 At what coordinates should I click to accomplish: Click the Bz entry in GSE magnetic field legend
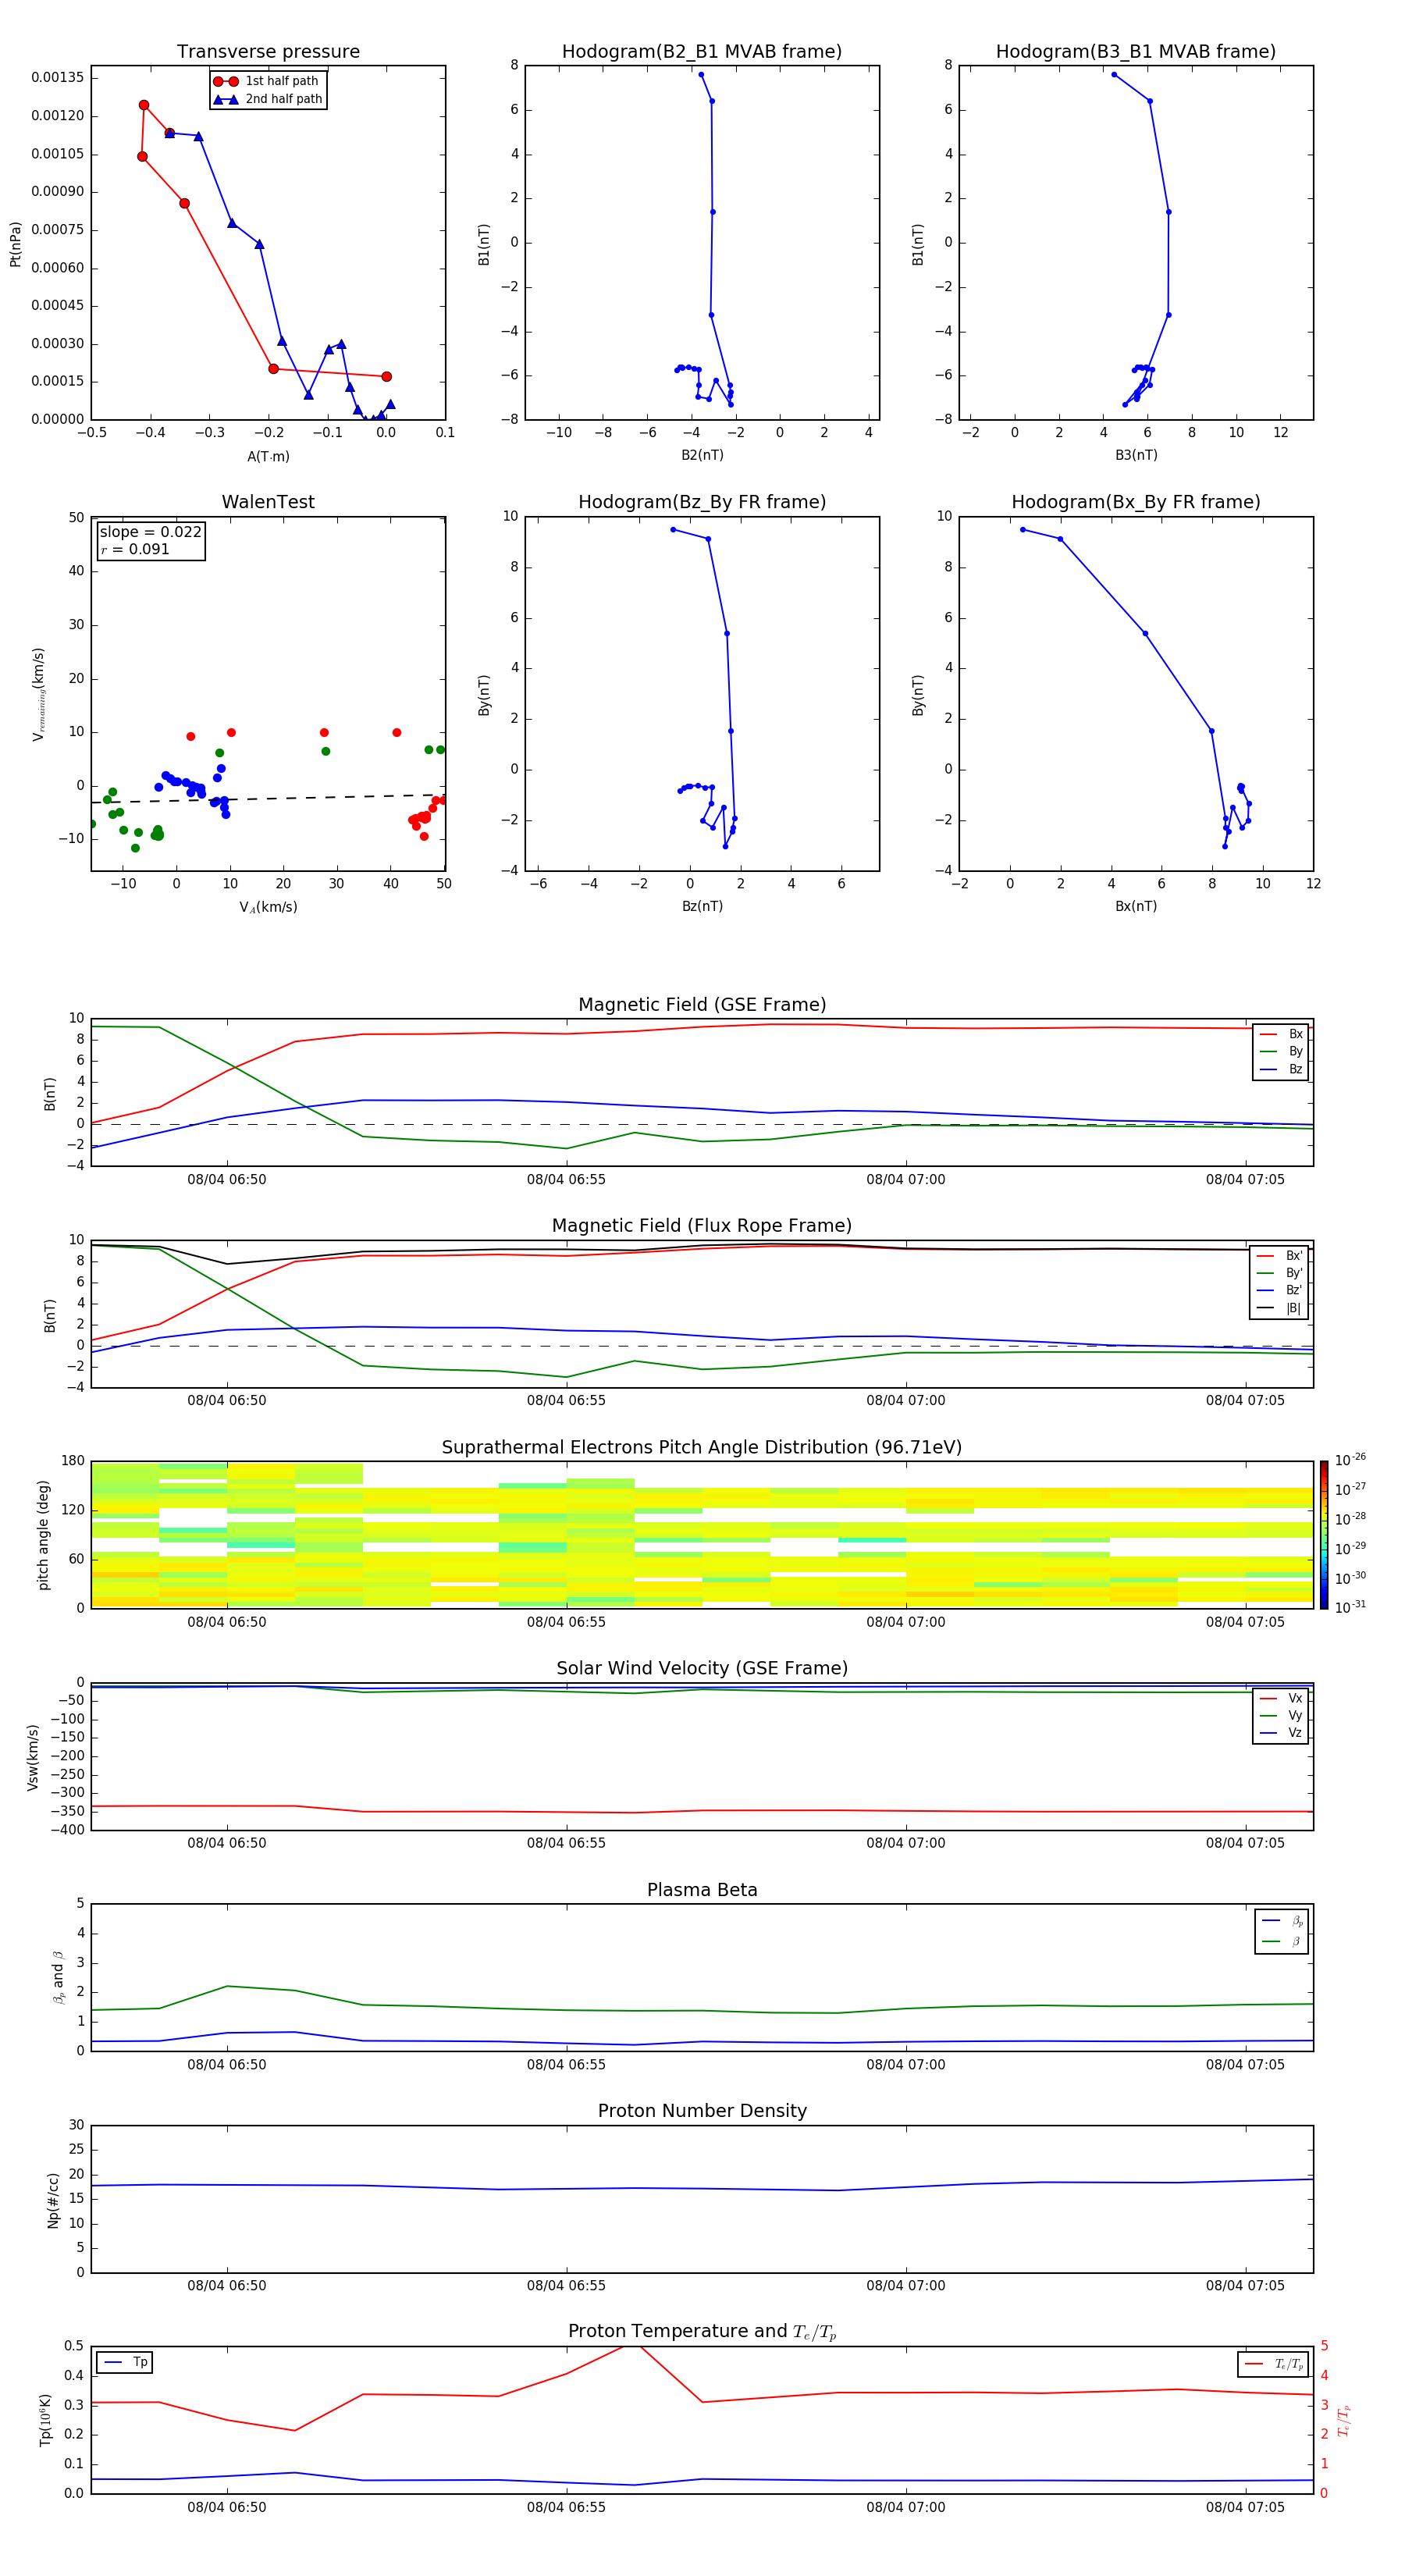coord(1281,1069)
